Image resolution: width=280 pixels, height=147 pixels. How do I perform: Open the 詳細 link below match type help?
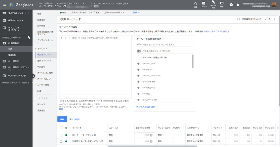pos(61,109)
